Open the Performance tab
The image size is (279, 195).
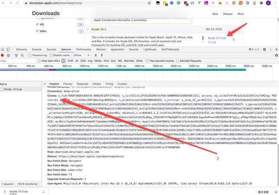tap(84, 50)
